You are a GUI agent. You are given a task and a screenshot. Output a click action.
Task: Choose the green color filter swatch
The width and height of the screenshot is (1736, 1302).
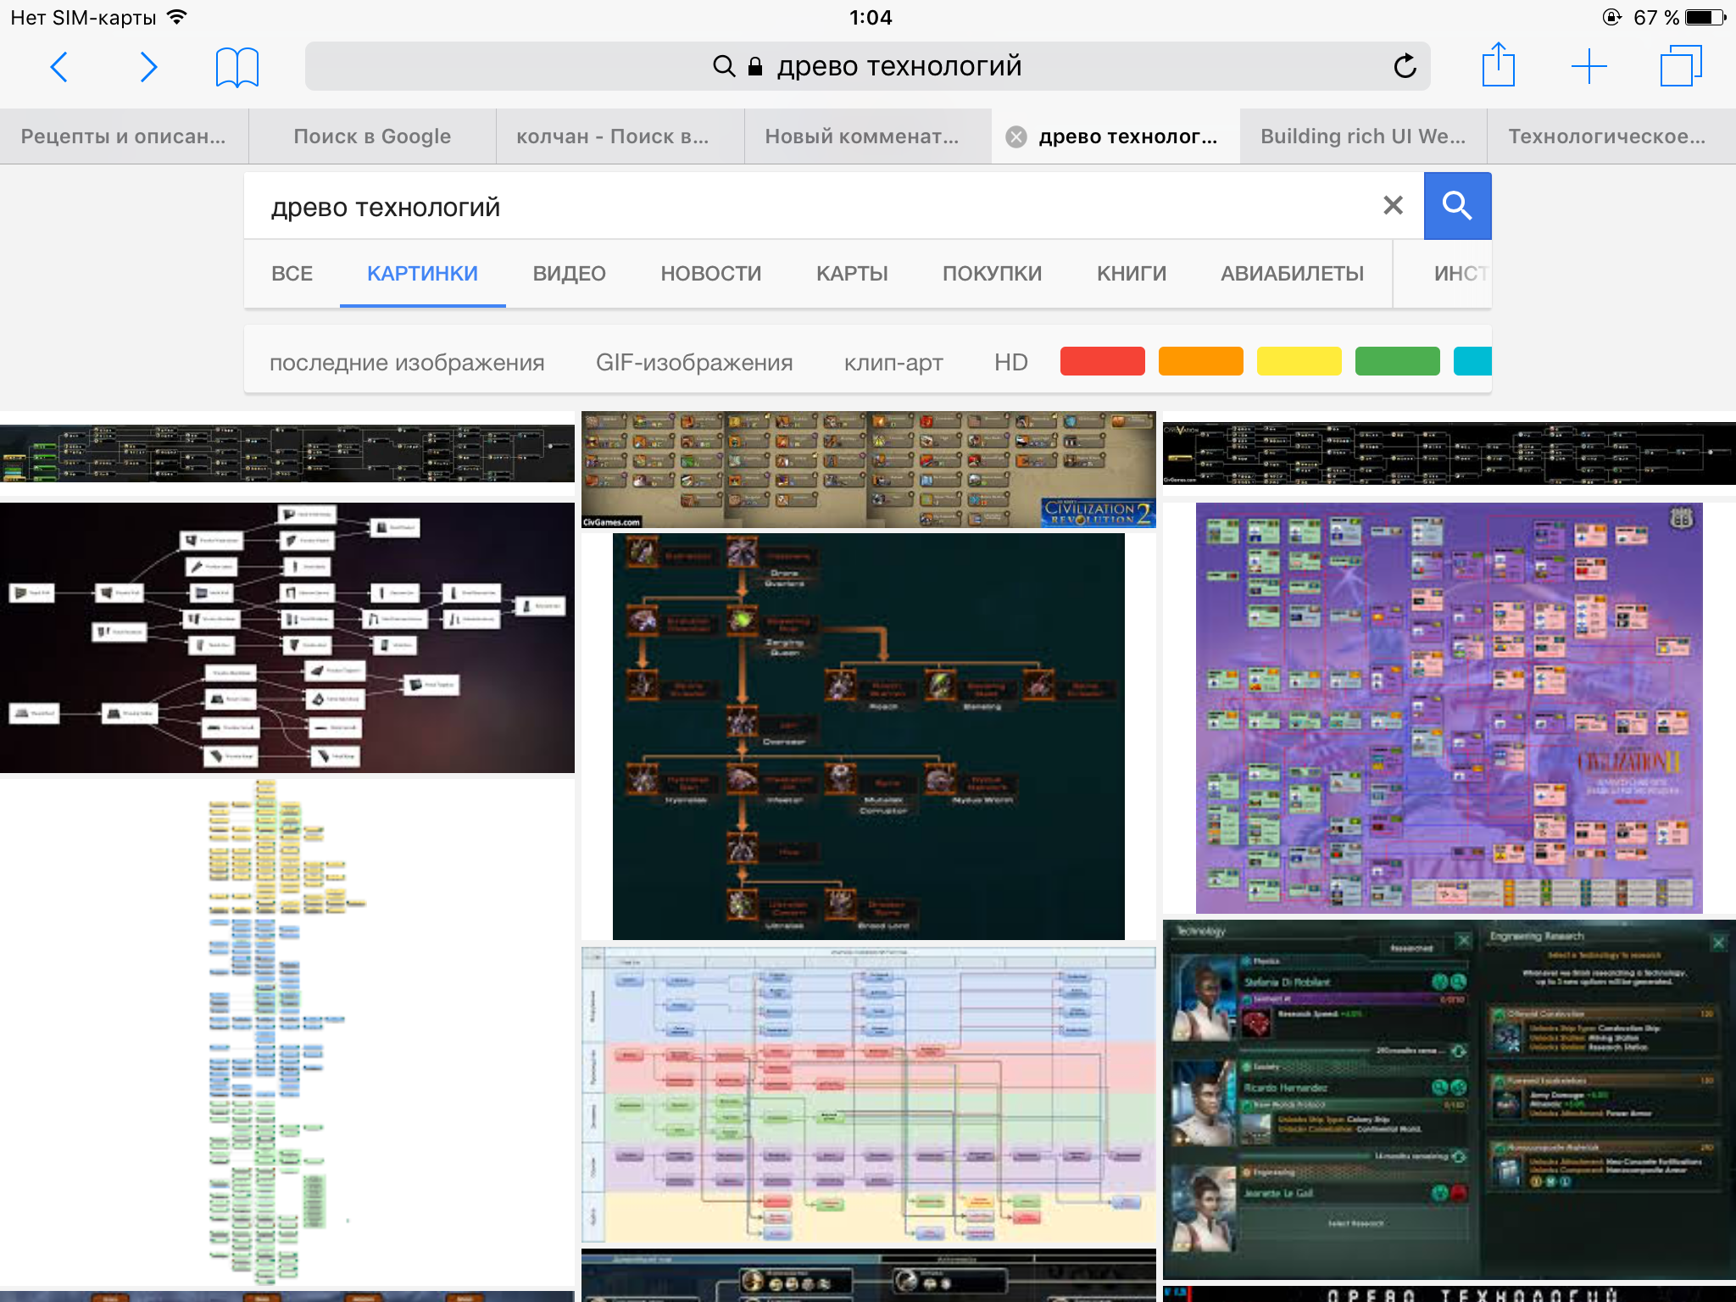pos(1397,361)
